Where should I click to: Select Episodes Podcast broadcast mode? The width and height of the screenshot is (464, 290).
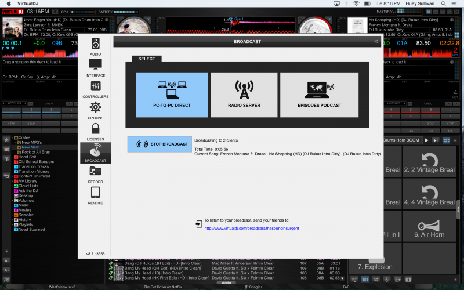(x=319, y=95)
